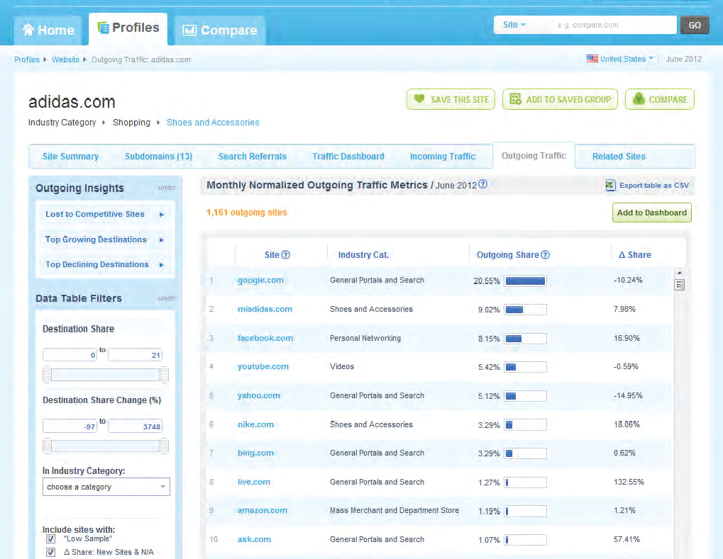Image resolution: width=723 pixels, height=559 pixels.
Task: Sort by the Δ Share column header
Action: pyautogui.click(x=635, y=254)
